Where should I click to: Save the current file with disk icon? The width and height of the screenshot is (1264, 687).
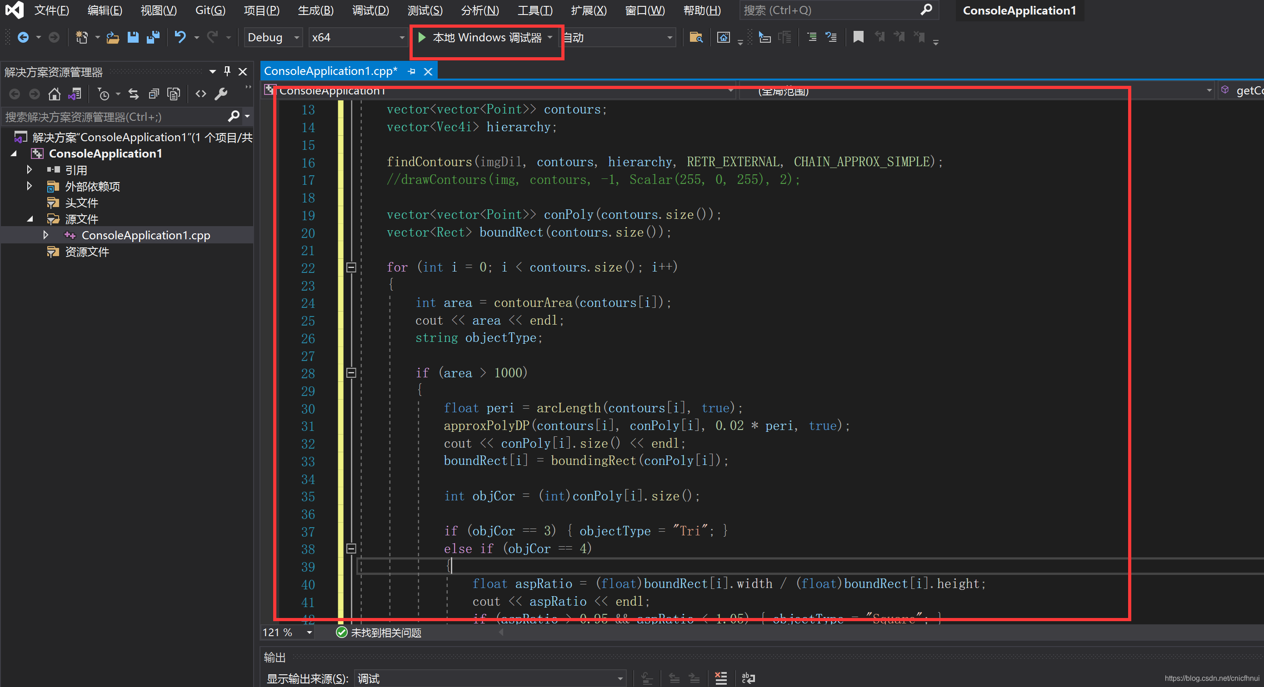[133, 37]
